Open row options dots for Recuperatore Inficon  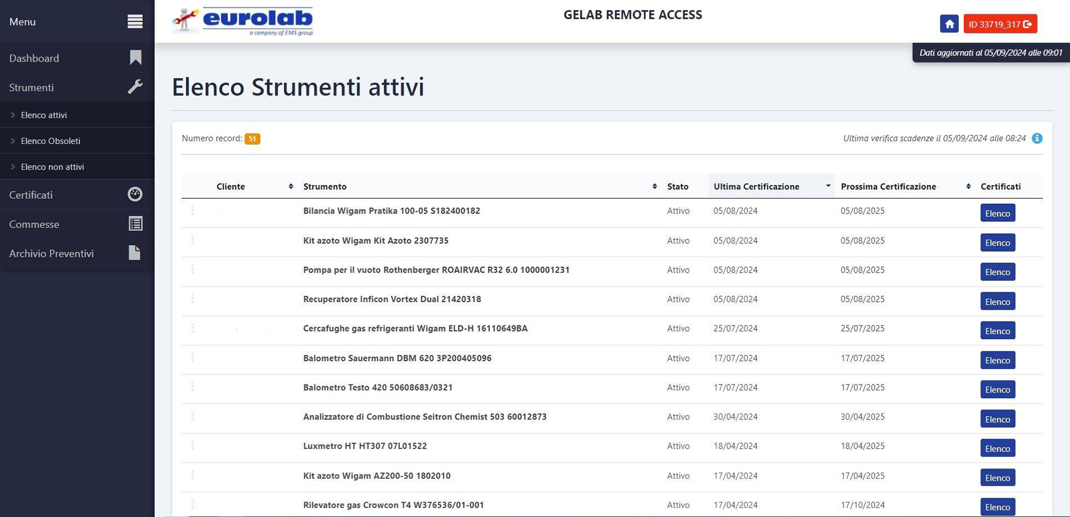(193, 298)
